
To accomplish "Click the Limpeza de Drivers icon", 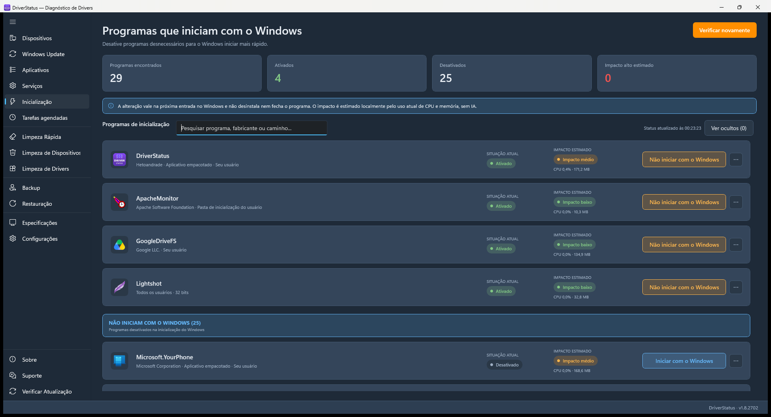I will (13, 169).
